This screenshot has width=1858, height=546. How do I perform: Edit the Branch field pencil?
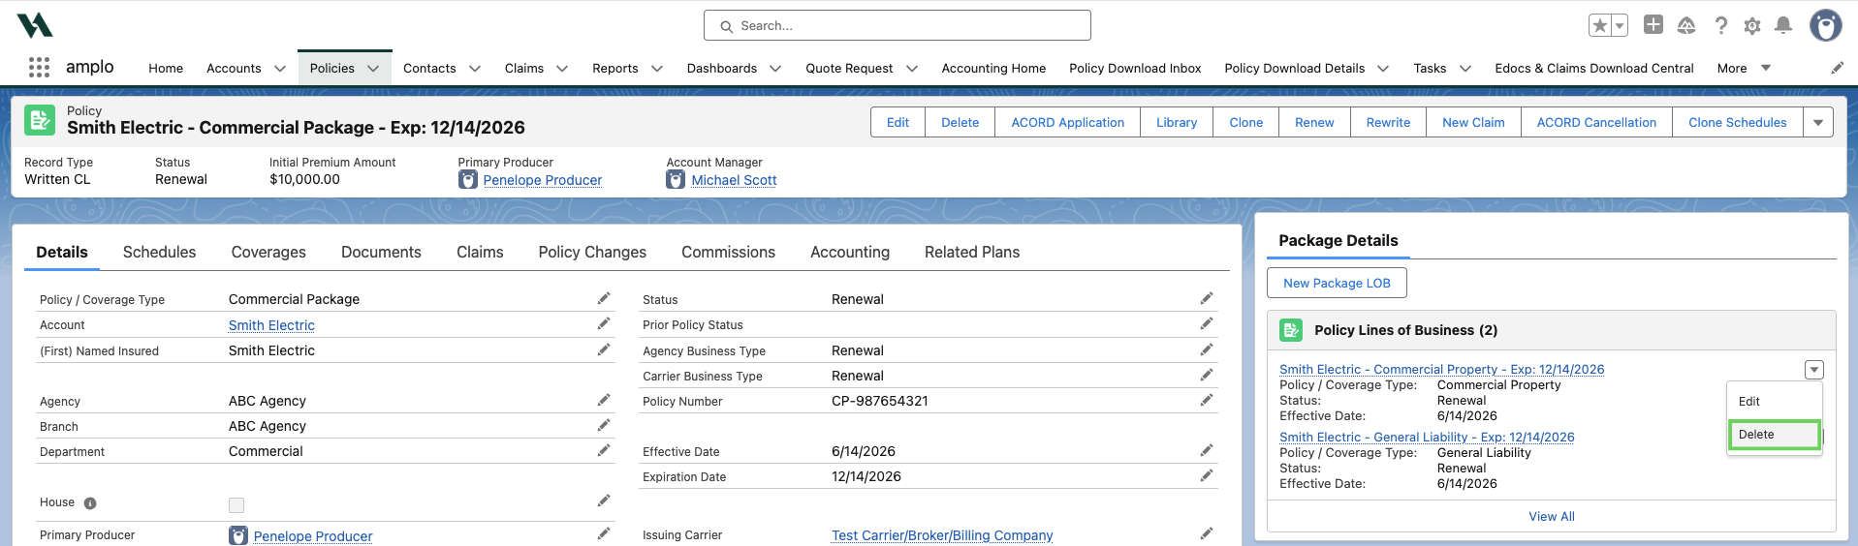click(x=604, y=425)
